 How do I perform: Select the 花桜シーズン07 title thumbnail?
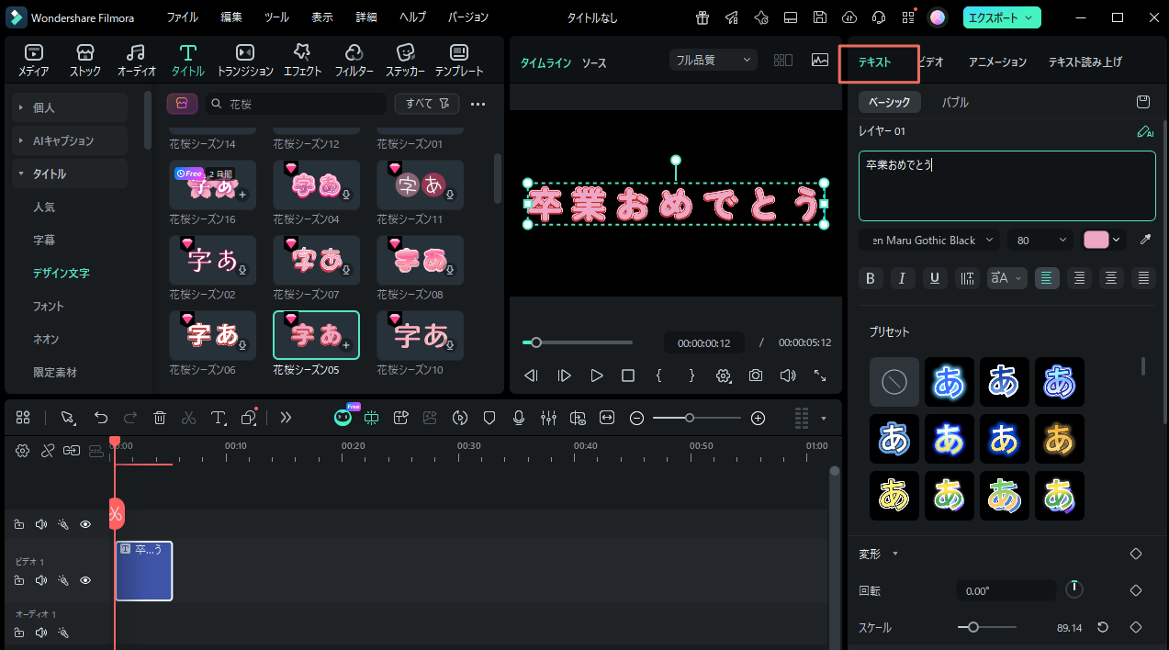(316, 260)
